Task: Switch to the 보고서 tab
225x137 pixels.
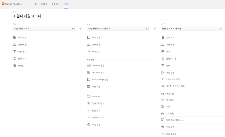Action: pyautogui.click(x=44, y=4)
